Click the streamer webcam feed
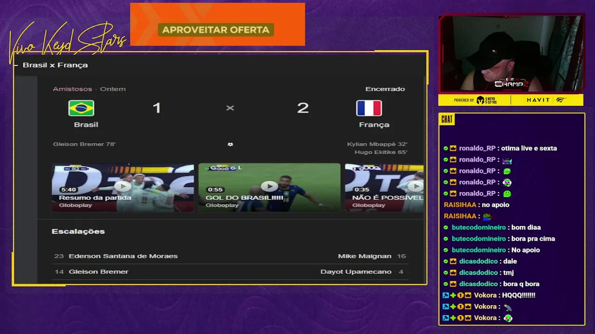 point(511,54)
